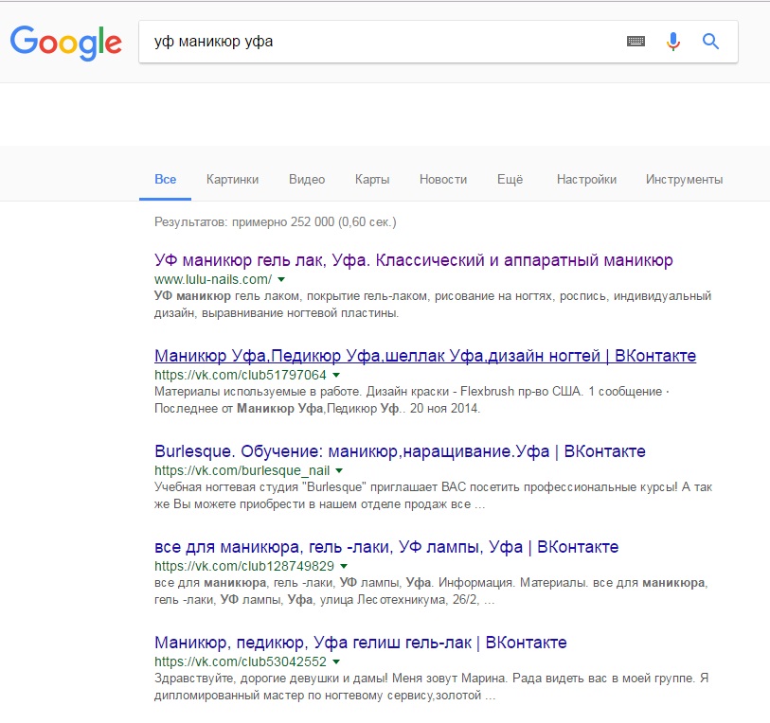Click the Google logo

[x=65, y=43]
